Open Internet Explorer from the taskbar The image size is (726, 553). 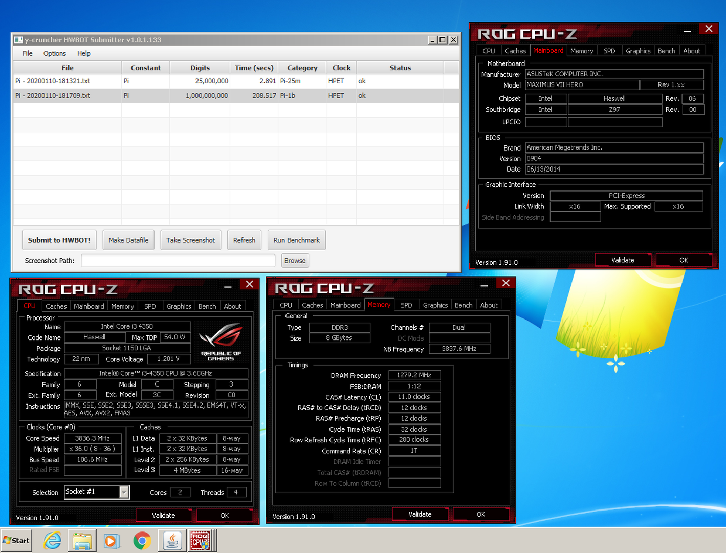point(52,541)
